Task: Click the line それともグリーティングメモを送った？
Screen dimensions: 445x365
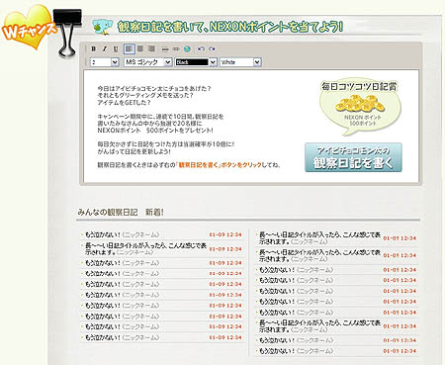Action: (x=145, y=95)
